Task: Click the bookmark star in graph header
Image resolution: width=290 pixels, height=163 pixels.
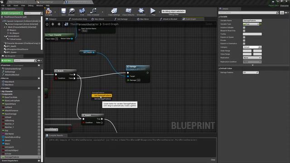Action: point(47,24)
